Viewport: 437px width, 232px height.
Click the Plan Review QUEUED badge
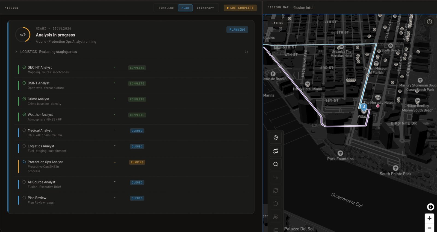137,198
